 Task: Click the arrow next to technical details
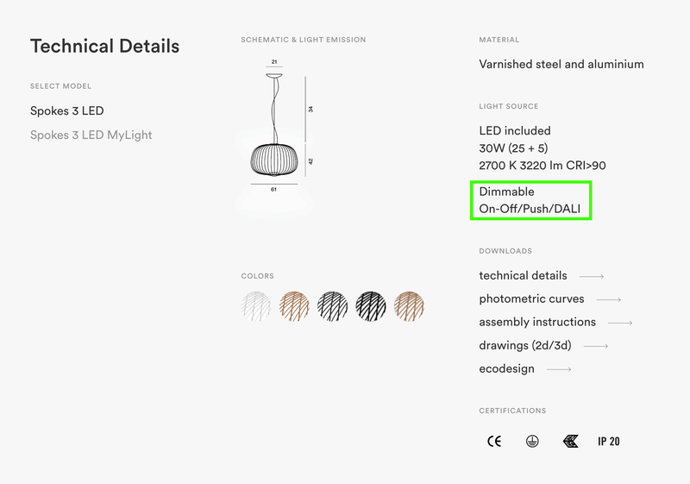click(592, 277)
